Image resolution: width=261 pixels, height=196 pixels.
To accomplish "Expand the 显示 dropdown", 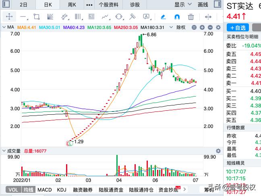I will (183, 5).
